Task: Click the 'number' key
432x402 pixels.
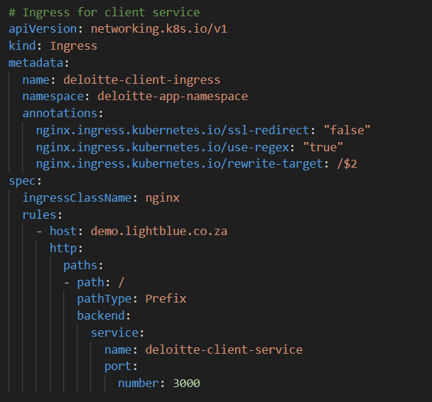Action: click(139, 384)
